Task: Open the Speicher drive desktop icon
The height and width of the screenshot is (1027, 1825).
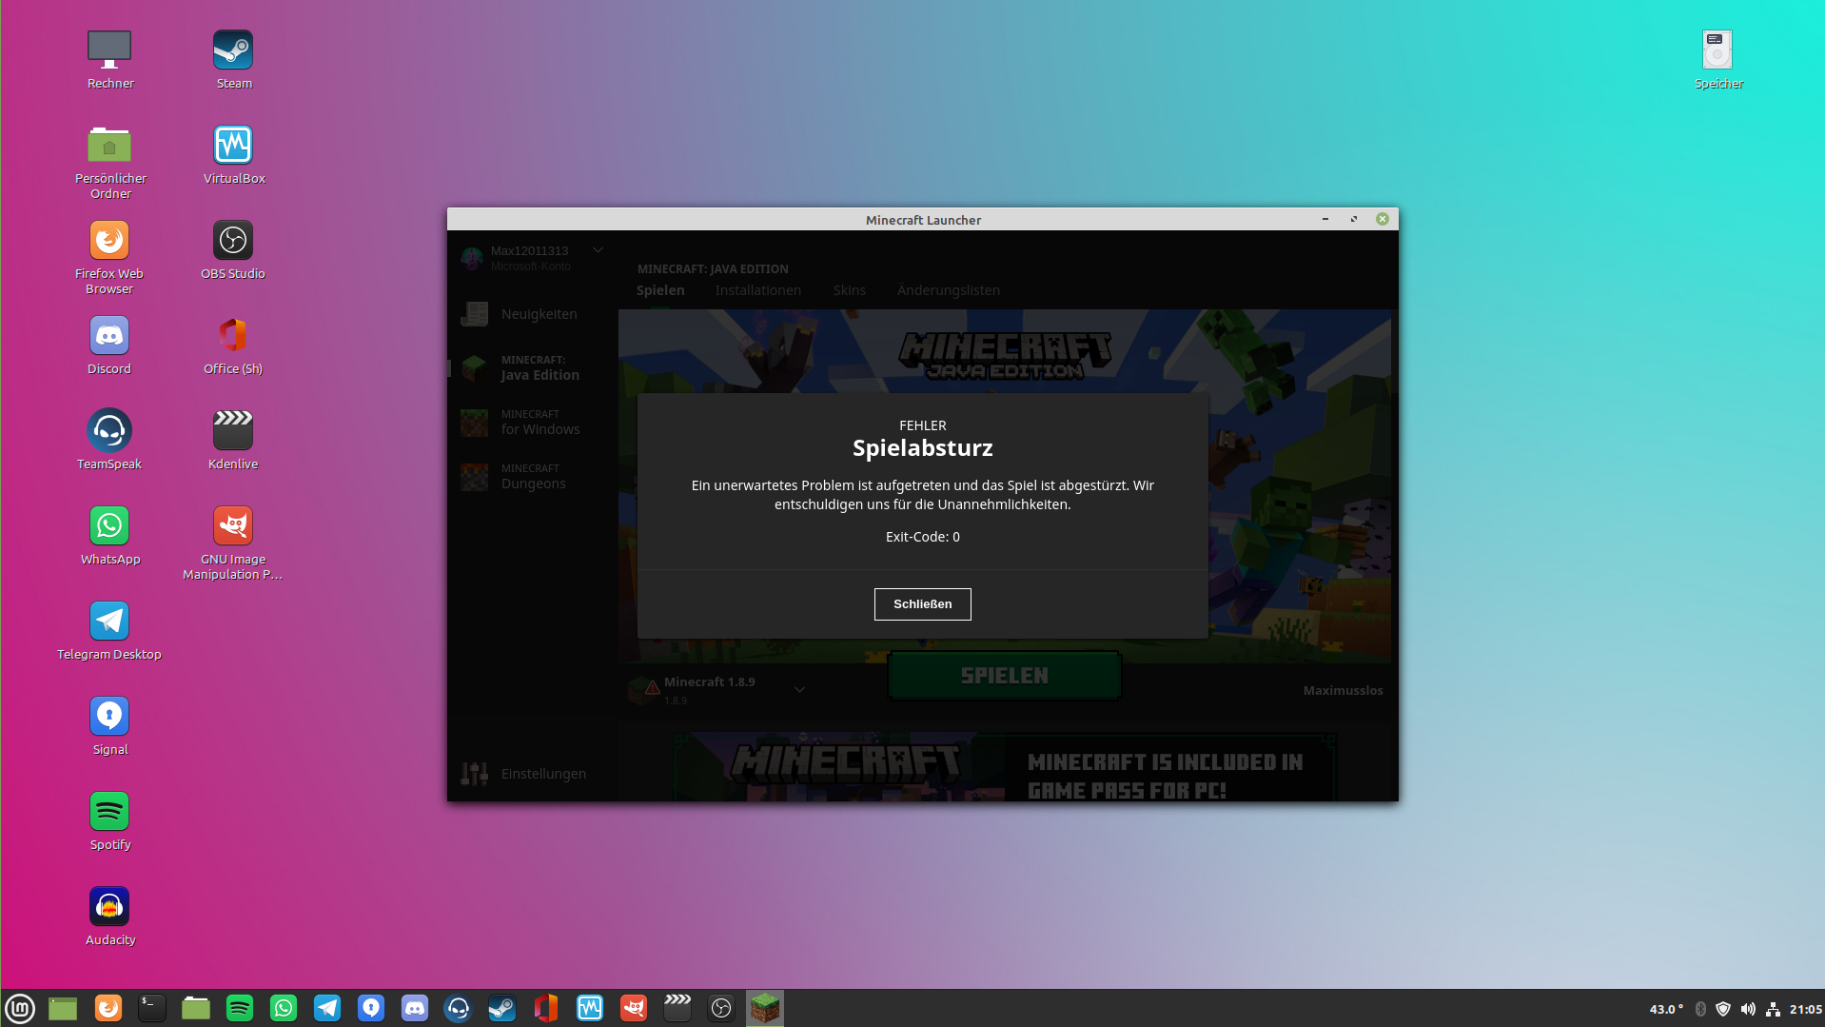Action: [x=1717, y=60]
